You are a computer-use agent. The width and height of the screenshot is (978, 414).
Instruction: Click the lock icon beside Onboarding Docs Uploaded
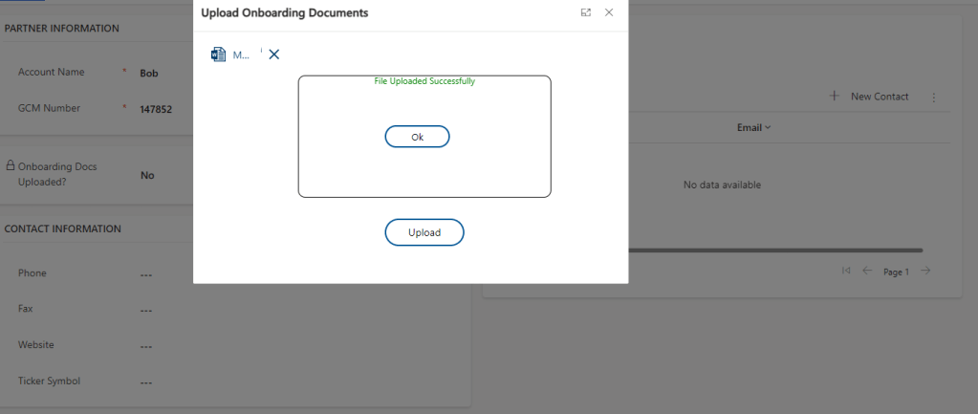(x=11, y=165)
